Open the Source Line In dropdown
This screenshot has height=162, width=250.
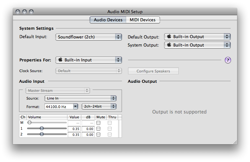click(81, 98)
